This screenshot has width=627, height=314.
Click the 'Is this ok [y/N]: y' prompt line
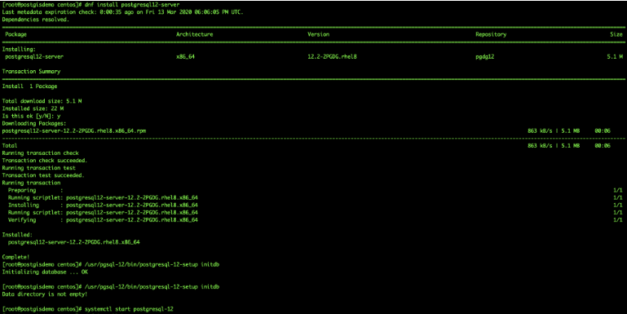pyautogui.click(x=31, y=116)
